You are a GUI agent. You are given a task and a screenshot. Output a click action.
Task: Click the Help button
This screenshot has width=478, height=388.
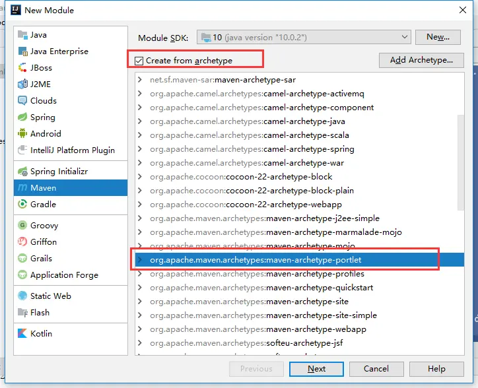pos(436,369)
